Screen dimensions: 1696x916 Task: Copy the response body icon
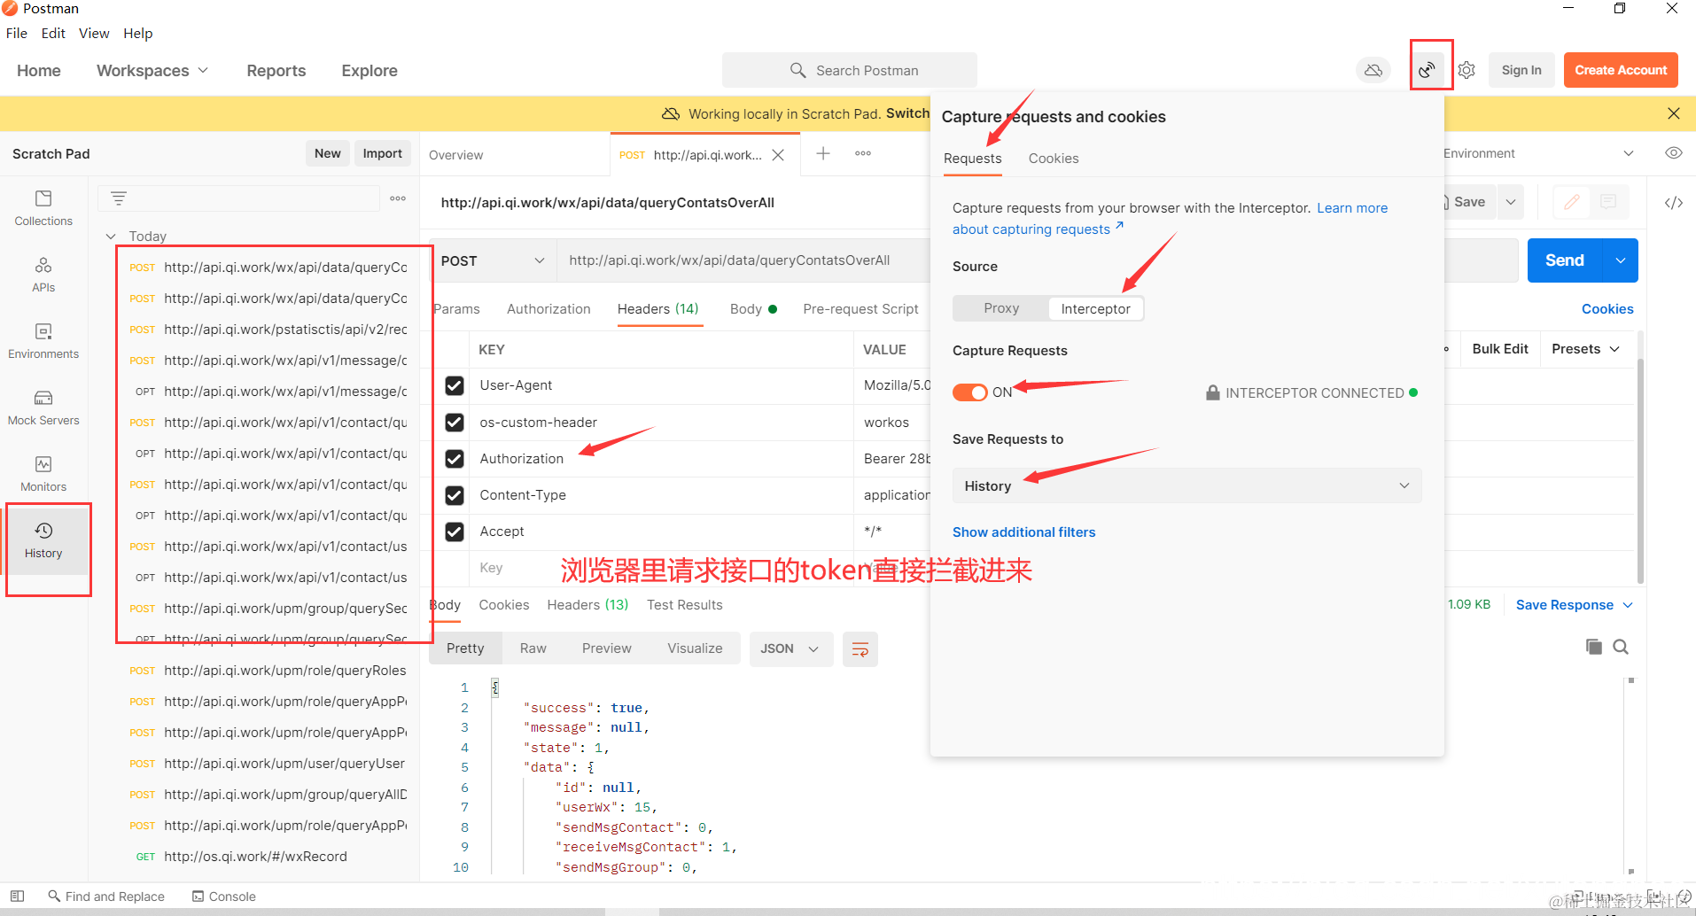coord(1593,647)
